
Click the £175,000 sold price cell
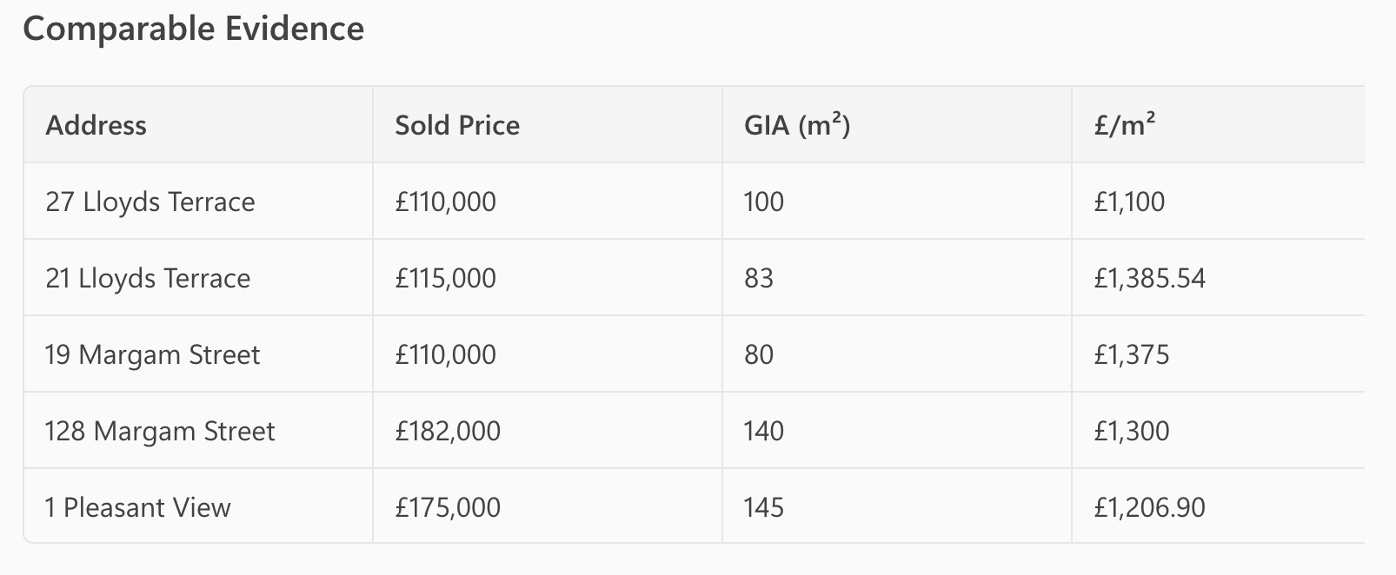click(x=448, y=507)
